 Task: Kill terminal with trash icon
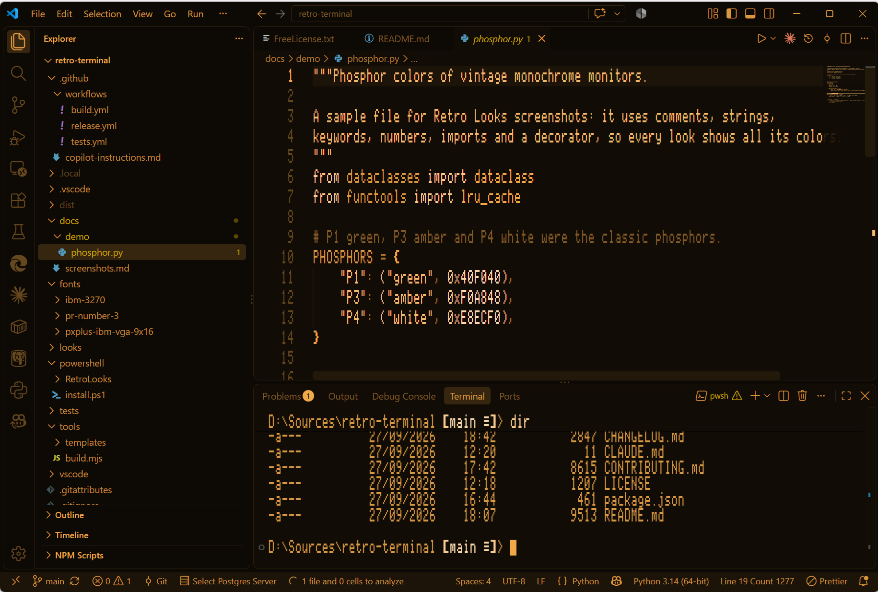click(802, 396)
